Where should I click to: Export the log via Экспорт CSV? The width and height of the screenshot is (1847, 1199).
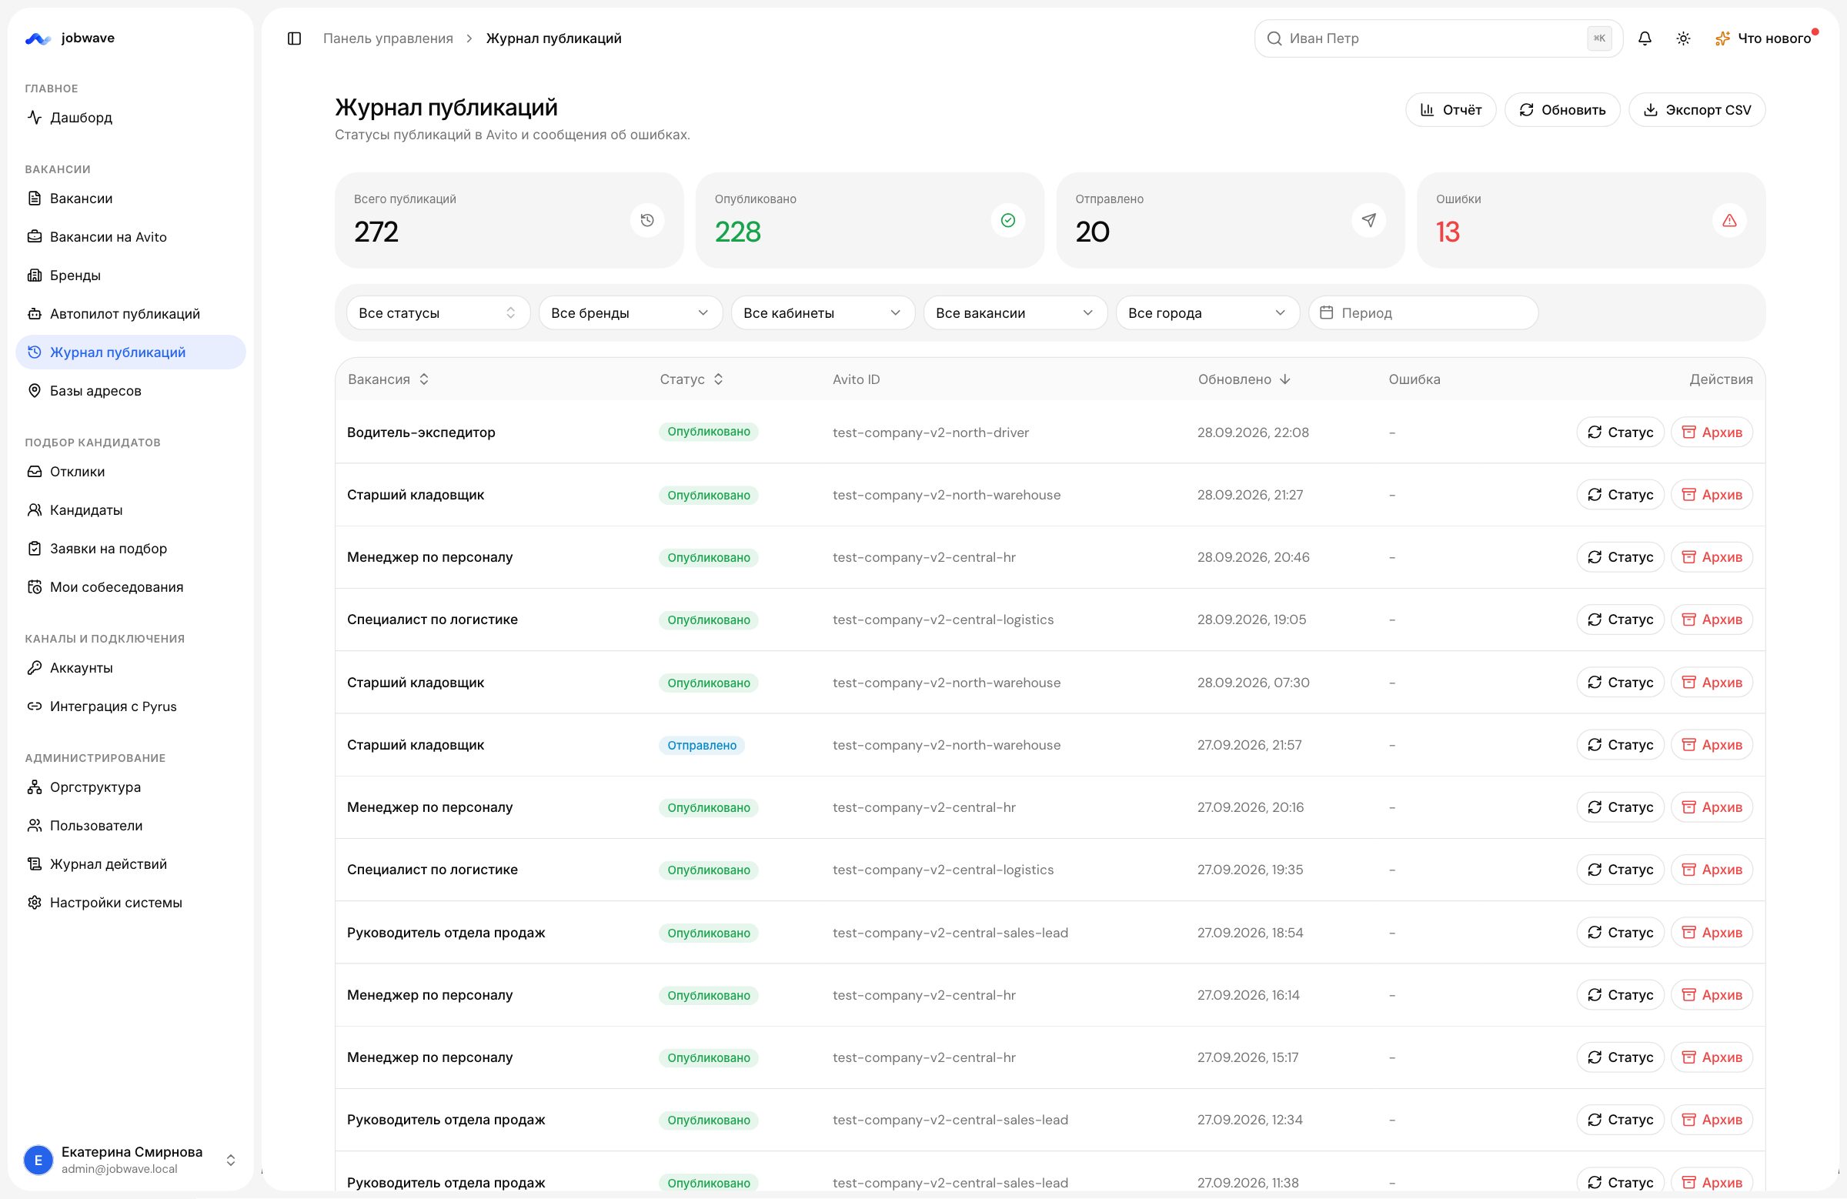coord(1697,109)
